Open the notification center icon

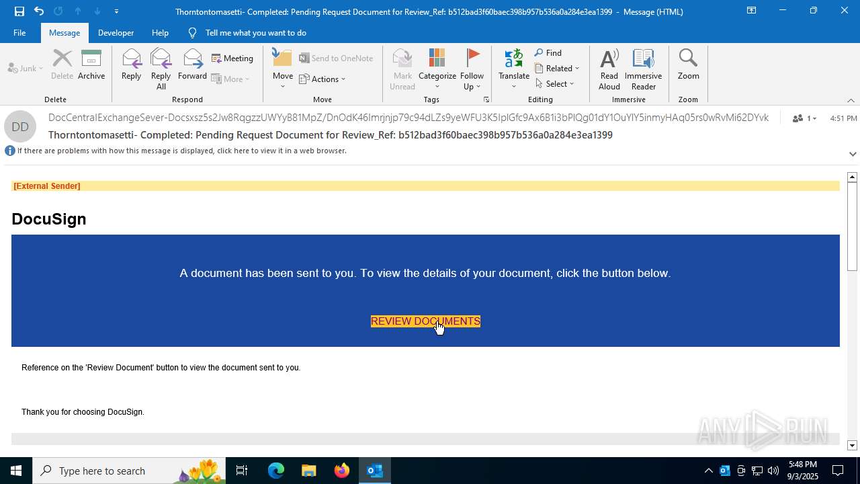(x=838, y=471)
